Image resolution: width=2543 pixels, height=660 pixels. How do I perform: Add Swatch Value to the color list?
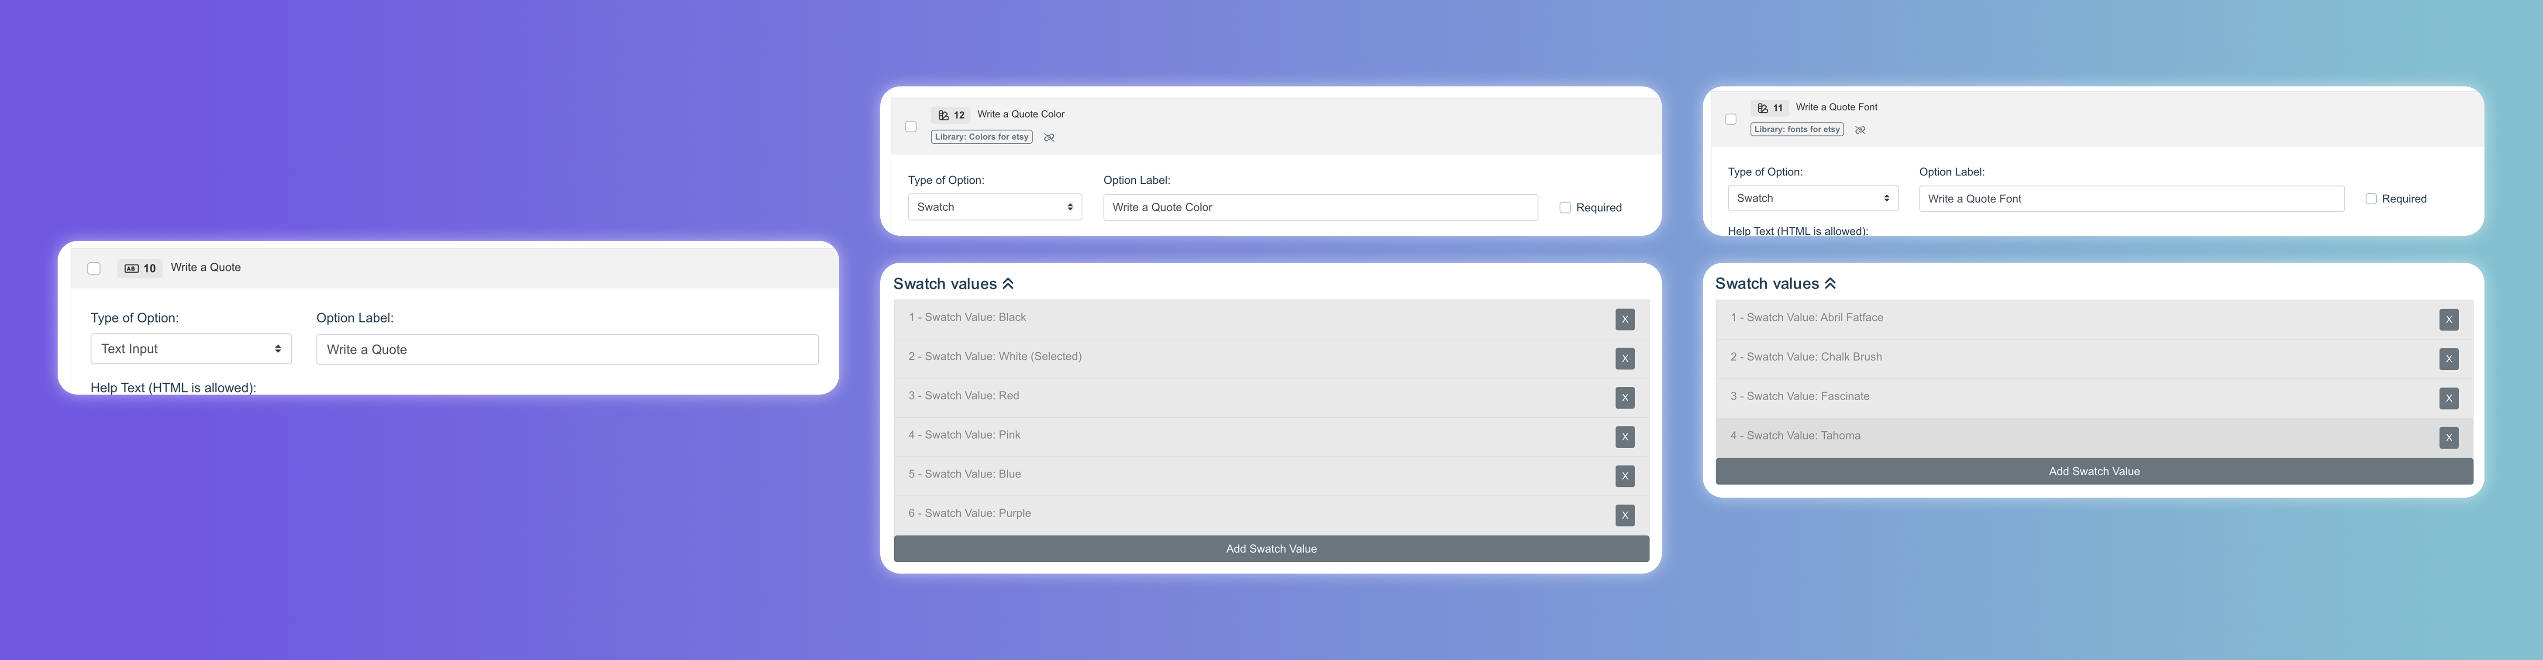click(x=1271, y=549)
